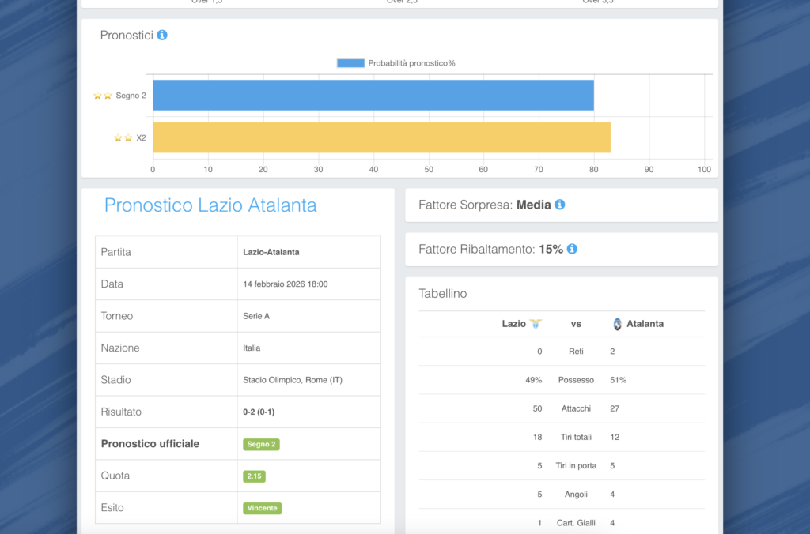The height and width of the screenshot is (534, 810).
Task: Click the Lazio-Atalanta match name cell
Action: tap(271, 253)
